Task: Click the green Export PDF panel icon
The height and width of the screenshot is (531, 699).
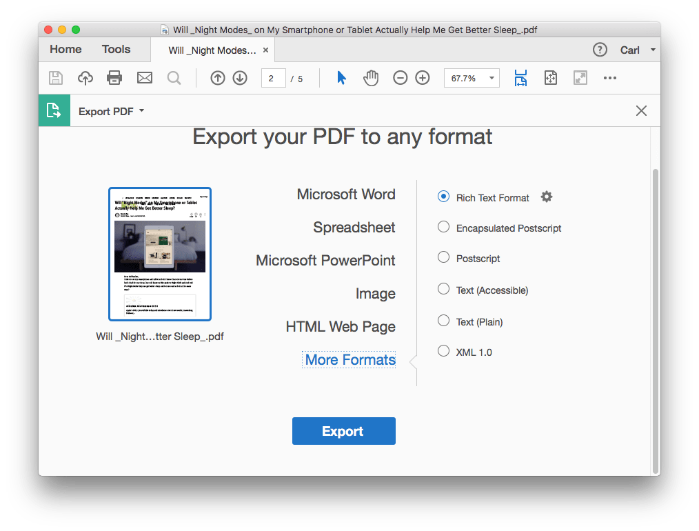Action: pos(54,110)
